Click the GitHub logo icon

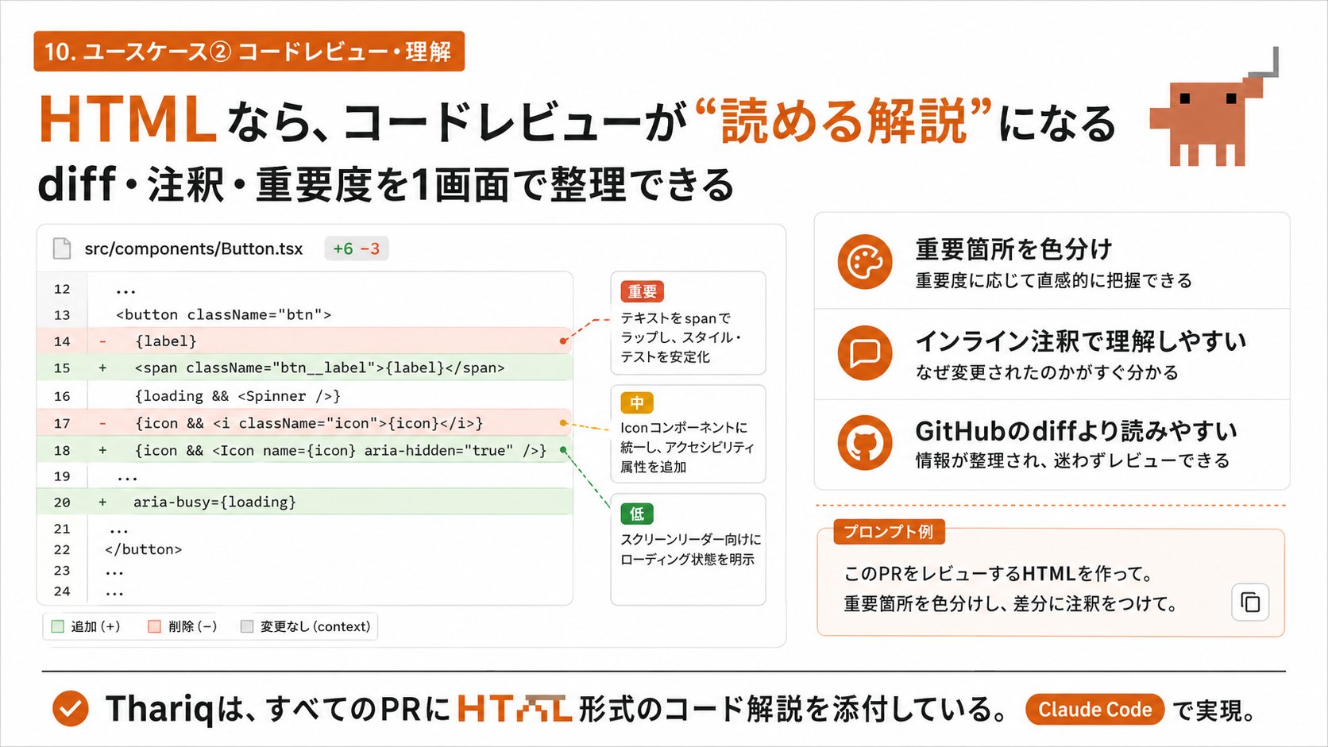[865, 443]
